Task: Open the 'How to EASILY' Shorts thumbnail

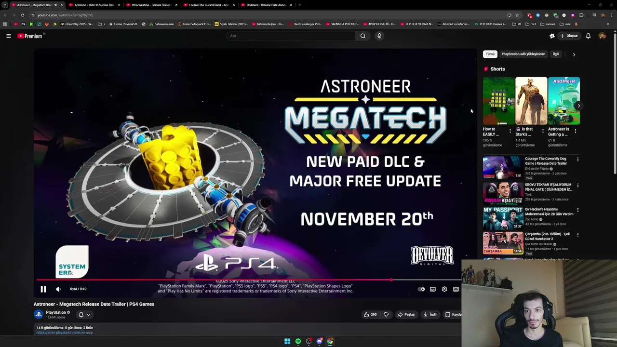Action: pos(498,101)
